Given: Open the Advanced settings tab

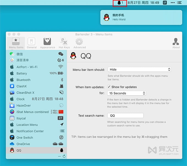Looking at the screenshot, I should (79, 43).
